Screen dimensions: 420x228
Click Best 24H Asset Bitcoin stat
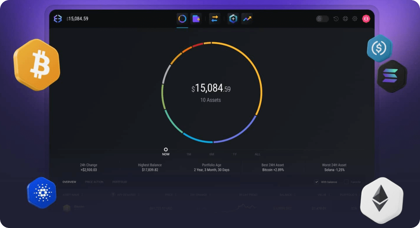[x=272, y=167]
